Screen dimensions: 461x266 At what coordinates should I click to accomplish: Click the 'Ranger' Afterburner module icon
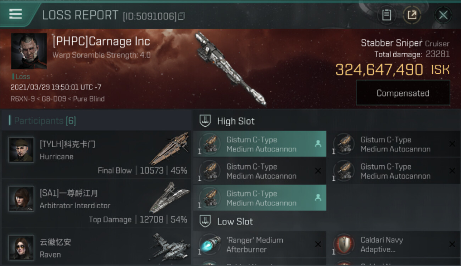point(210,244)
